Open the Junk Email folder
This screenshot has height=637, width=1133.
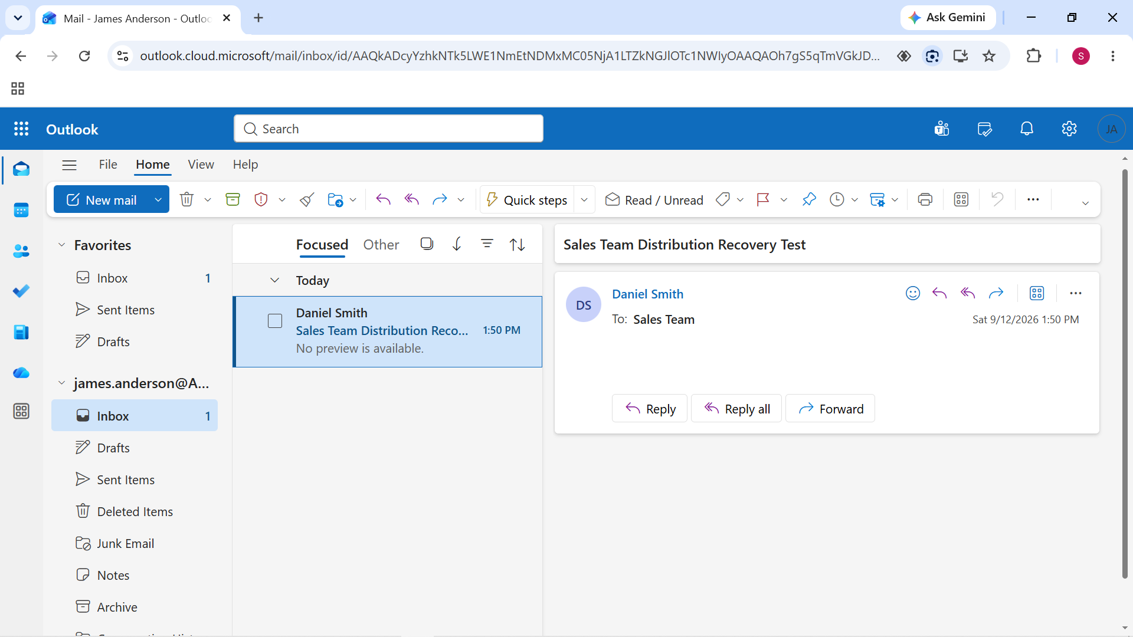point(135,543)
